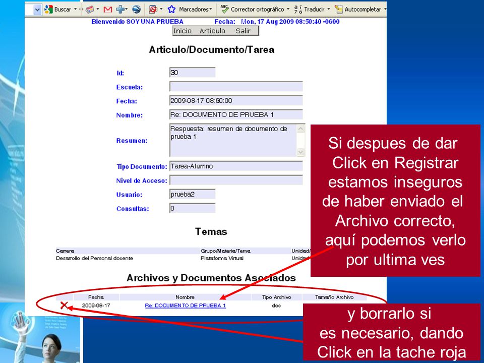Expand the Traducir dropdown arrow
Viewport: 484px width, 363px height.
tap(328, 9)
